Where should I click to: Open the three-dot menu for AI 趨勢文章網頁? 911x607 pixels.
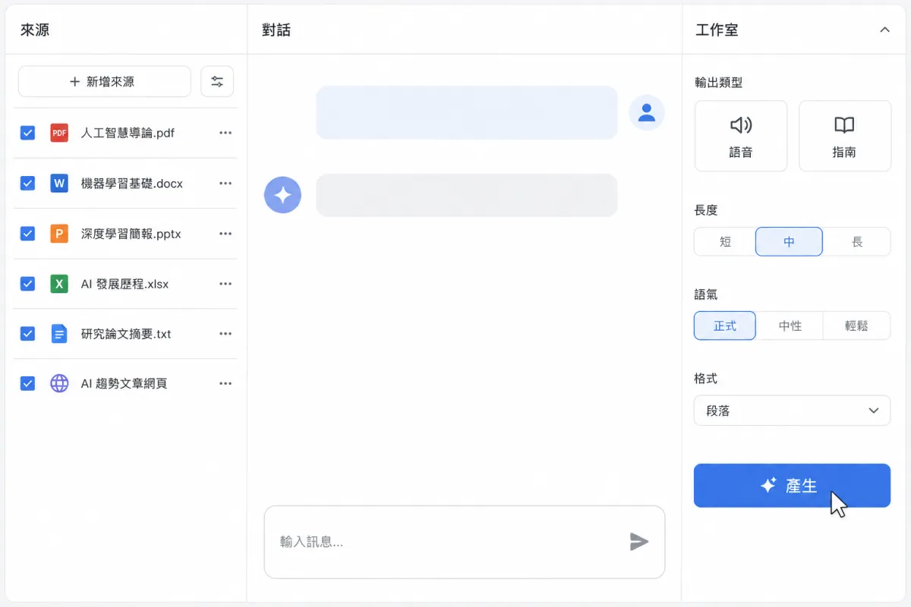click(x=225, y=384)
